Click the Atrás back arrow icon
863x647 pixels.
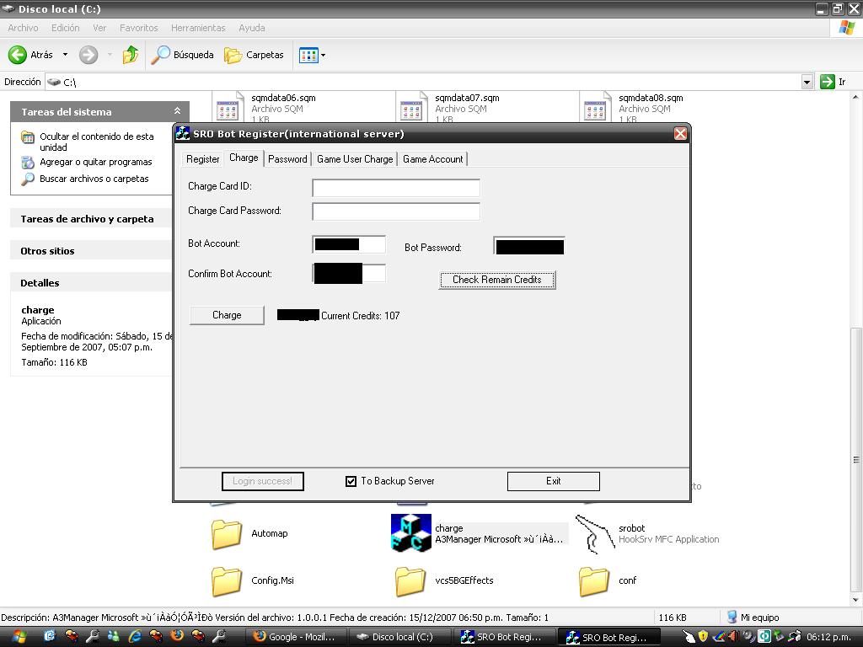(x=18, y=55)
